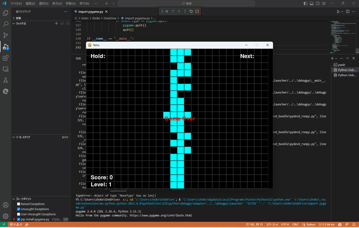Screen dimensions: 359x228
Task: Open the Run and Debug view
Action: (x=5, y=47)
